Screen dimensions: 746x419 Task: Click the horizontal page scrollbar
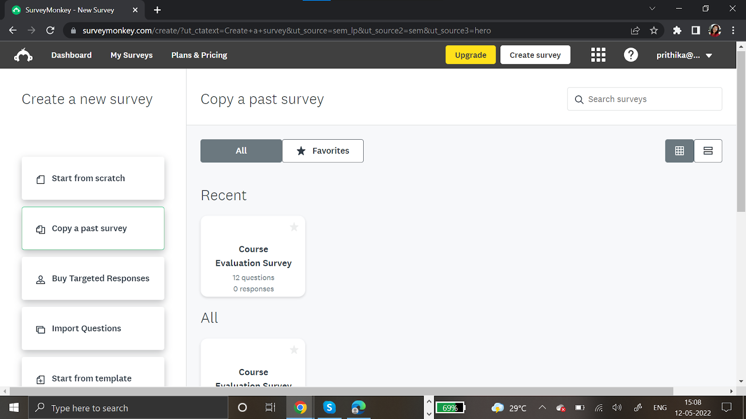[341, 391]
